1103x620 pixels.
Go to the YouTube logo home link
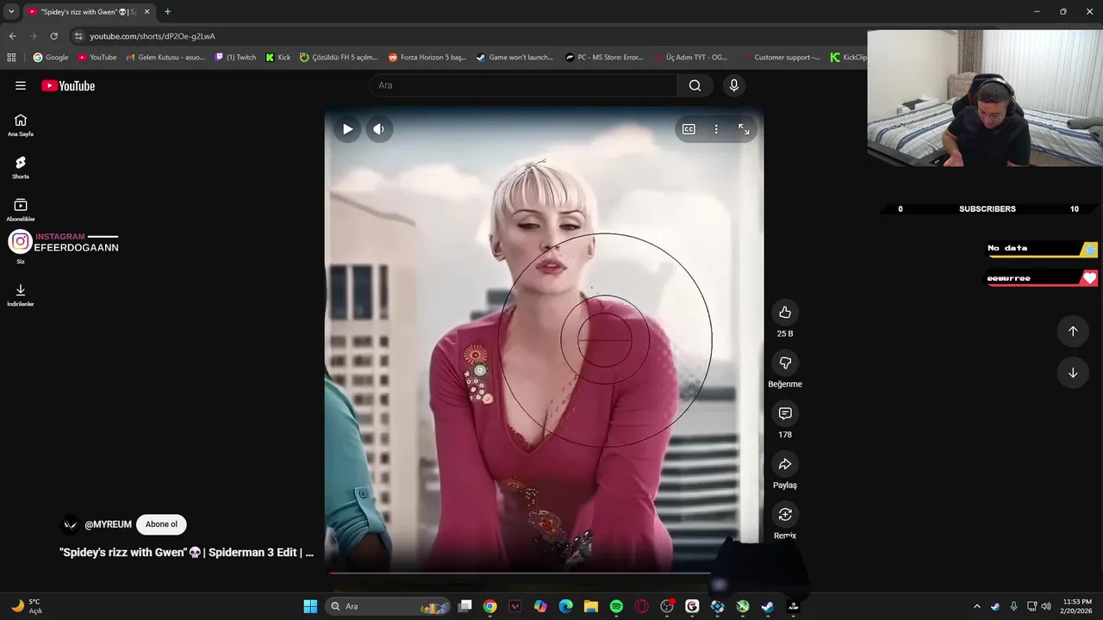(68, 85)
